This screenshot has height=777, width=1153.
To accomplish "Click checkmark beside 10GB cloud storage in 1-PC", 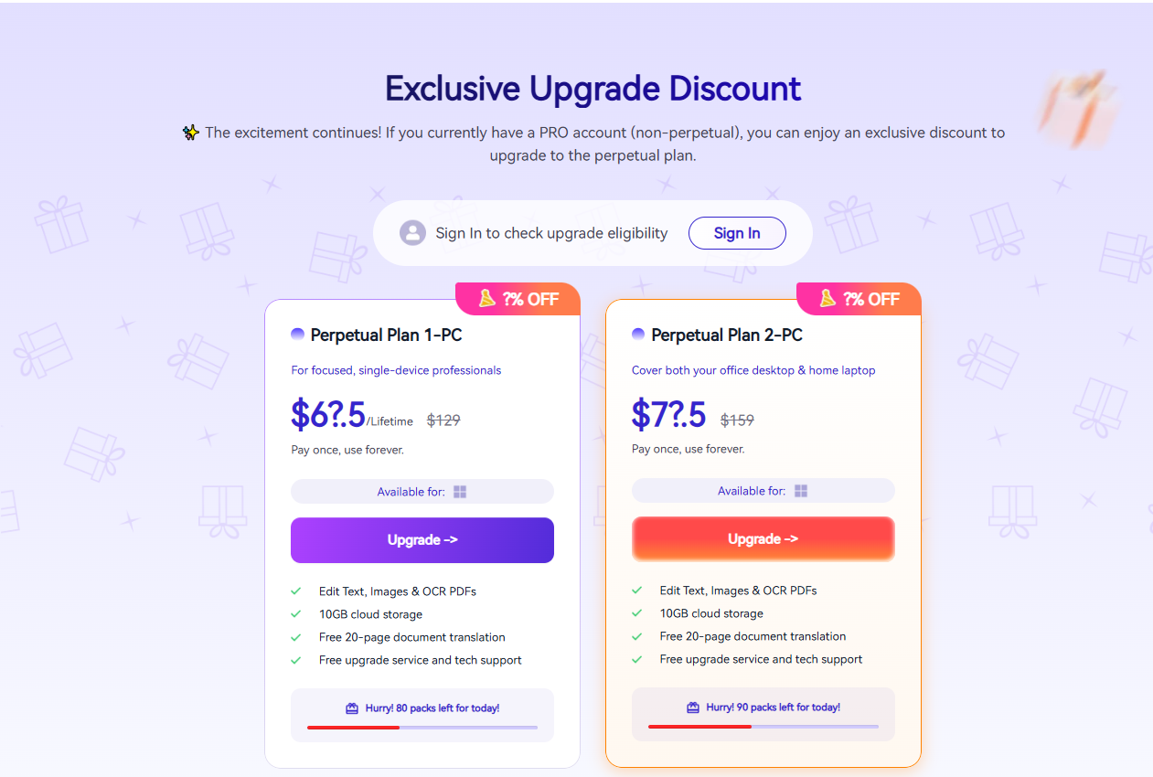I will [x=296, y=614].
